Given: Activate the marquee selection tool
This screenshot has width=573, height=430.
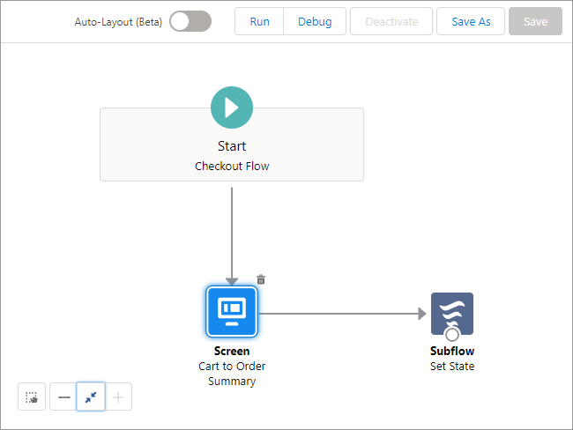Looking at the screenshot, I should (32, 397).
